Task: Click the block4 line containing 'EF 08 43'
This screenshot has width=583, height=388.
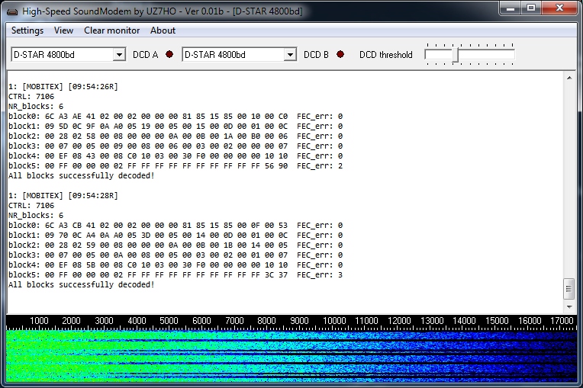Action: coord(176,156)
